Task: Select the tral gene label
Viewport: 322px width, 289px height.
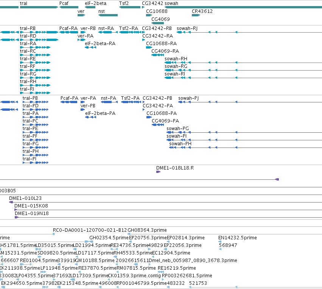Action: point(23,3)
